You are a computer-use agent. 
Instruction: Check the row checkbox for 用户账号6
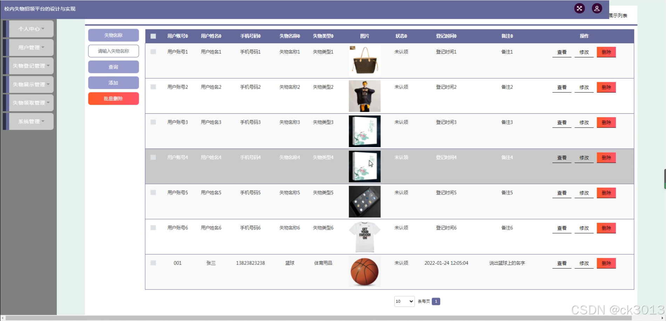[x=153, y=228]
